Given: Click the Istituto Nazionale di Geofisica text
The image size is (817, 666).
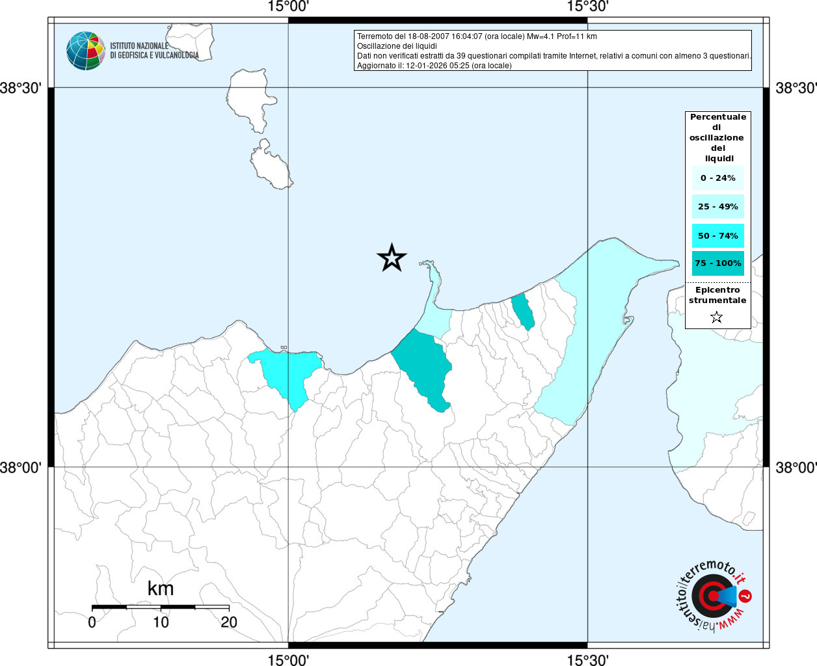Looking at the screenshot, I should (154, 51).
